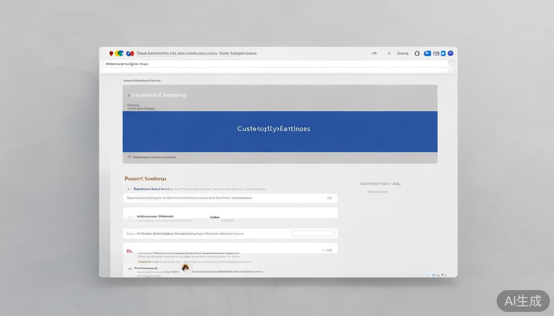Image resolution: width=554 pixels, height=316 pixels.
Task: Click the "Preunino d Seeping" header title
Action: point(157,95)
